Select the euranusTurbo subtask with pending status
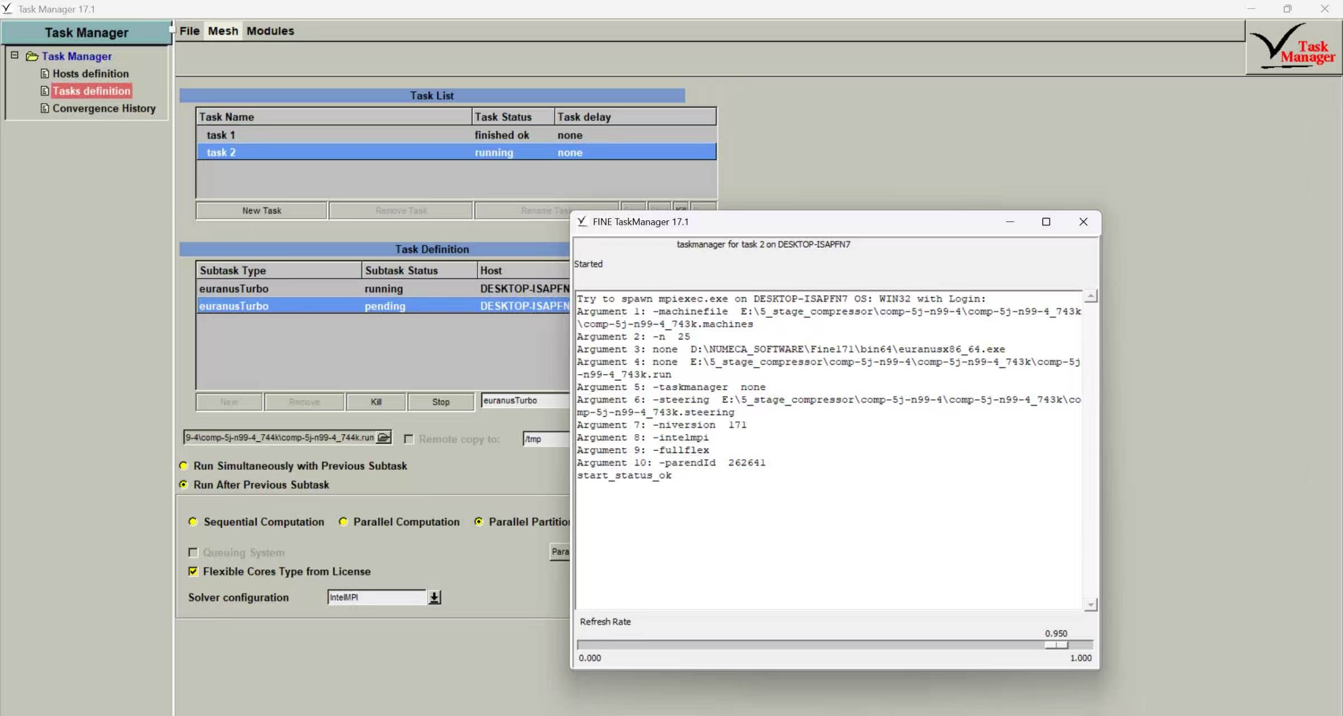 (383, 306)
